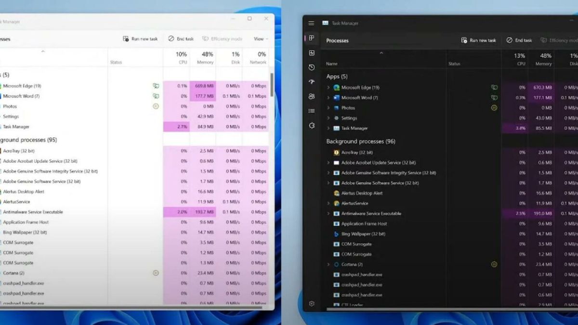Image resolution: width=578 pixels, height=325 pixels.
Task: Click End task in light window
Action: 181,39
